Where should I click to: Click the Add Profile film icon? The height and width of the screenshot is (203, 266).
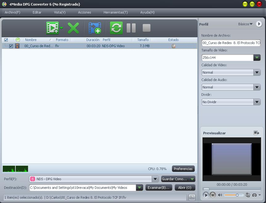tap(95, 28)
